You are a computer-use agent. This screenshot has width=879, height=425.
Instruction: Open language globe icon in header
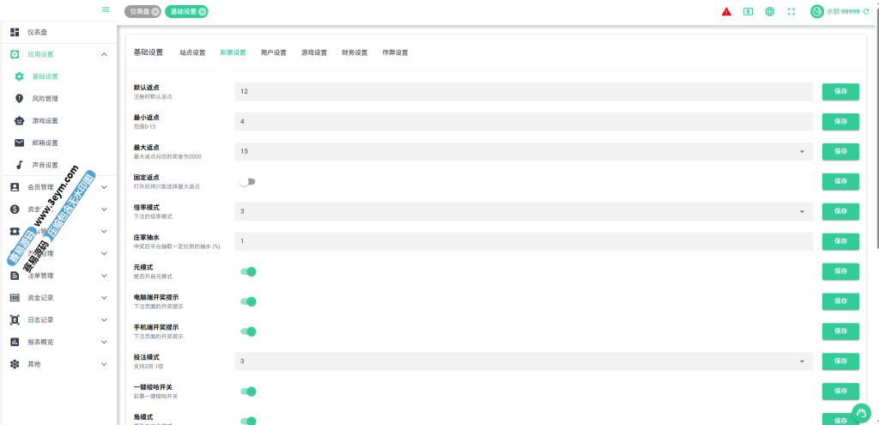click(x=770, y=12)
